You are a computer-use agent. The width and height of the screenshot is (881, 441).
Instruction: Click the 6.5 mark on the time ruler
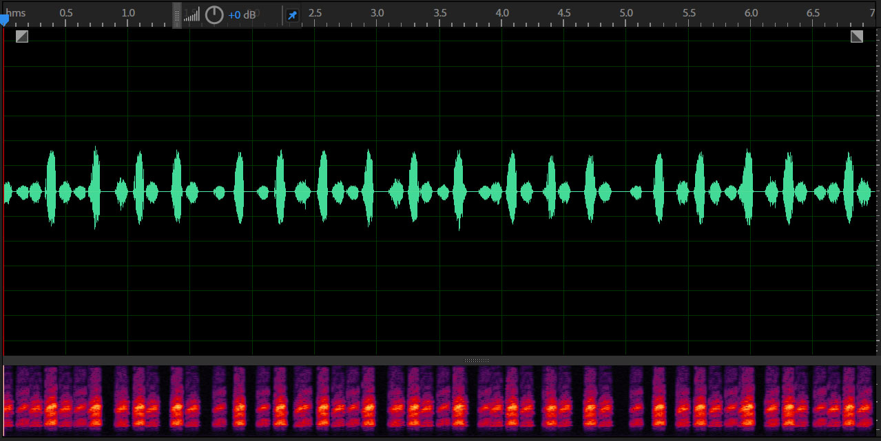pos(813,13)
